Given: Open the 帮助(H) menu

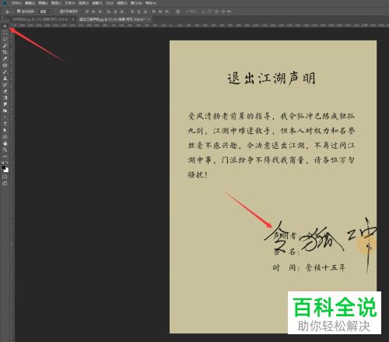Looking at the screenshot, I should click(151, 3).
